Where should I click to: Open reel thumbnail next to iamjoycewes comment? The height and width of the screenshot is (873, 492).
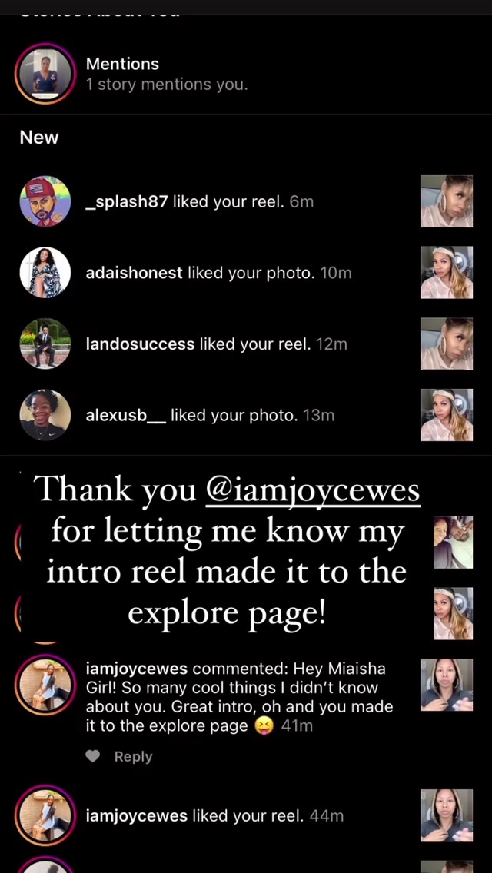coord(447,685)
